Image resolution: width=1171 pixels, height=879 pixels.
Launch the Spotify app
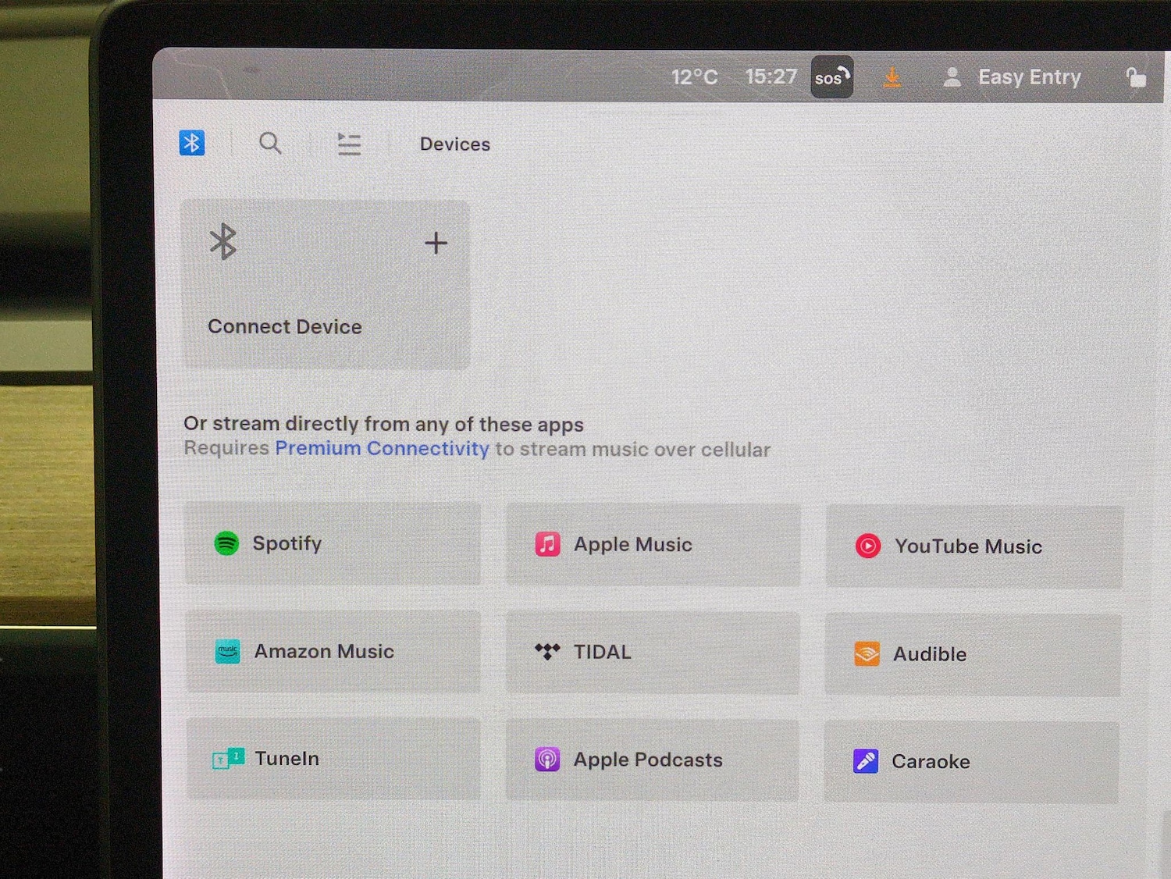333,543
